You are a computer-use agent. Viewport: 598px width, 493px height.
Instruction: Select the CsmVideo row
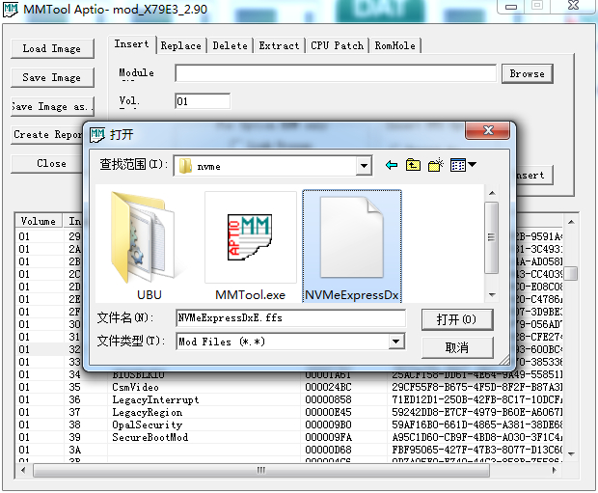click(289, 387)
